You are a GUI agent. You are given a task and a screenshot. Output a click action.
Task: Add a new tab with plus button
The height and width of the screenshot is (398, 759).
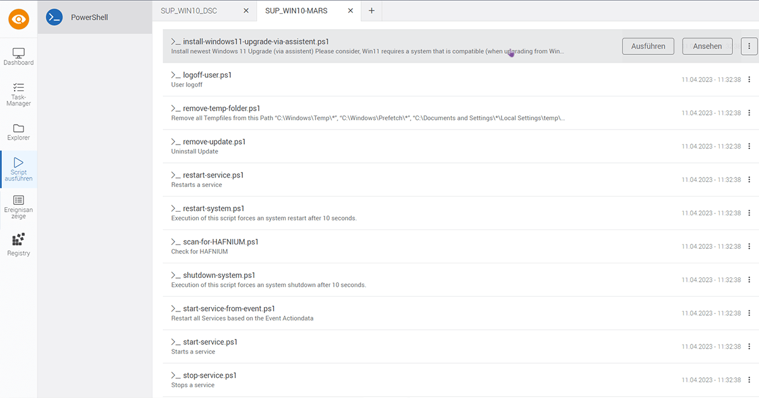[x=371, y=11]
